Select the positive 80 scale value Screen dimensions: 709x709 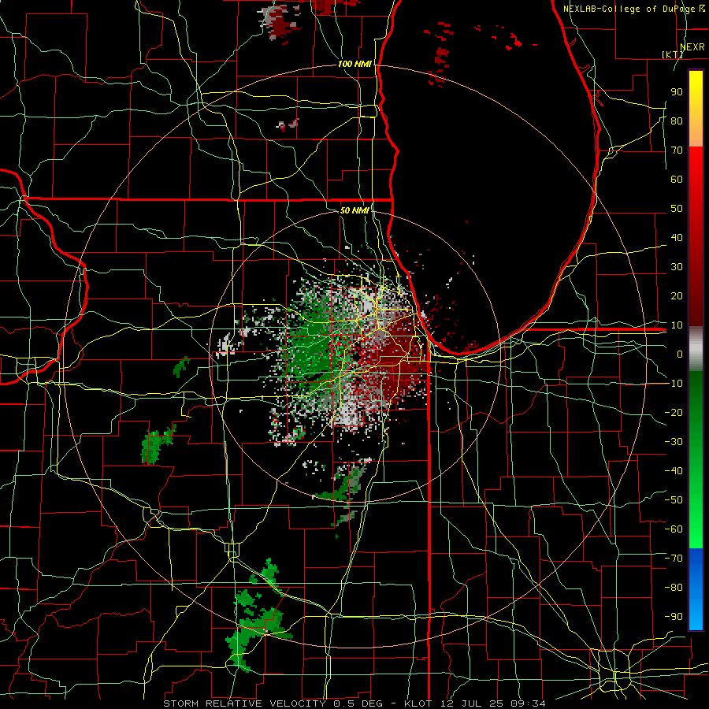677,121
